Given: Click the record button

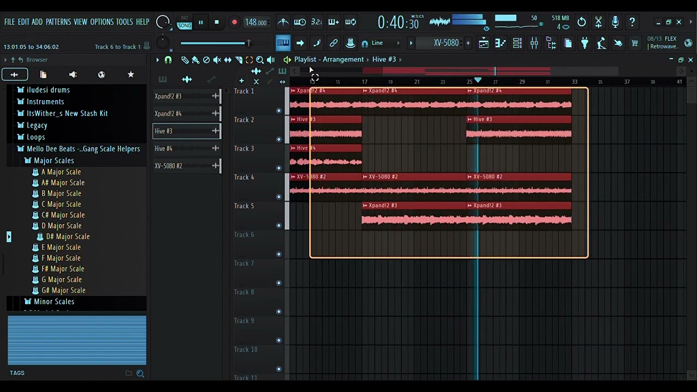Looking at the screenshot, I should click(234, 22).
